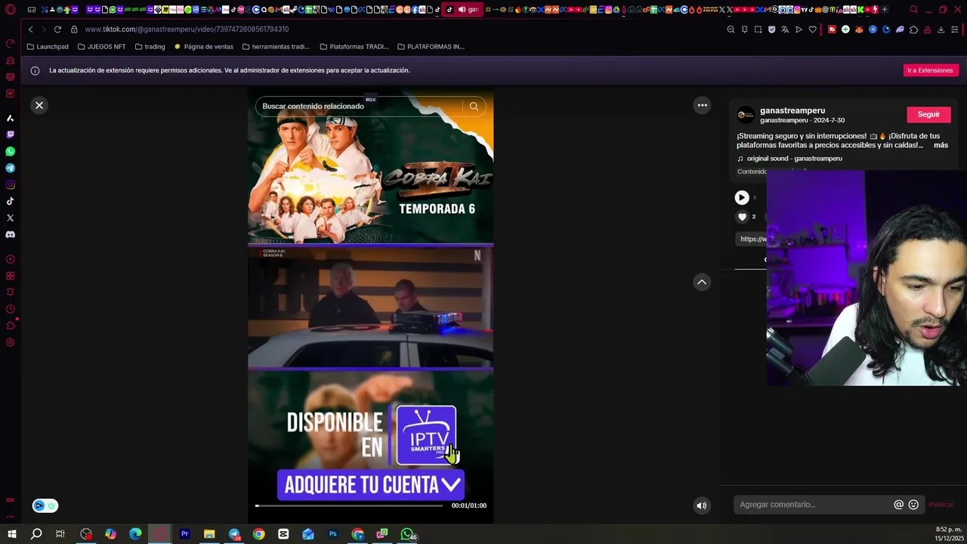The width and height of the screenshot is (967, 544).
Task: Open WhatsApp in the Opera sidebar
Action: pyautogui.click(x=10, y=151)
